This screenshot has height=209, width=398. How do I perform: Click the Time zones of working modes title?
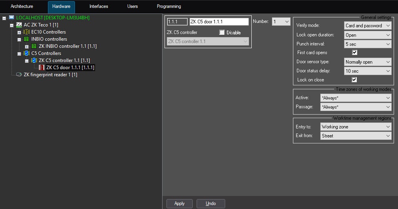[x=364, y=89]
